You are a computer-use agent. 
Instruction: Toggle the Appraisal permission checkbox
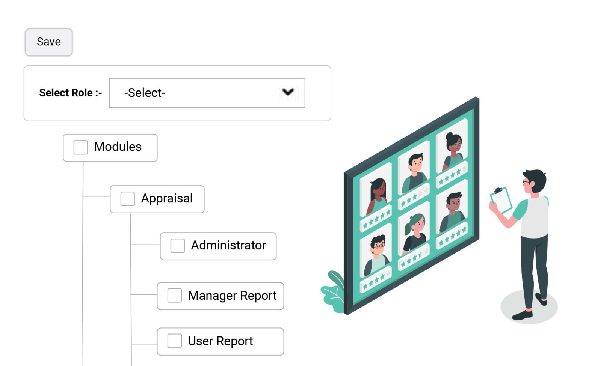(x=127, y=199)
